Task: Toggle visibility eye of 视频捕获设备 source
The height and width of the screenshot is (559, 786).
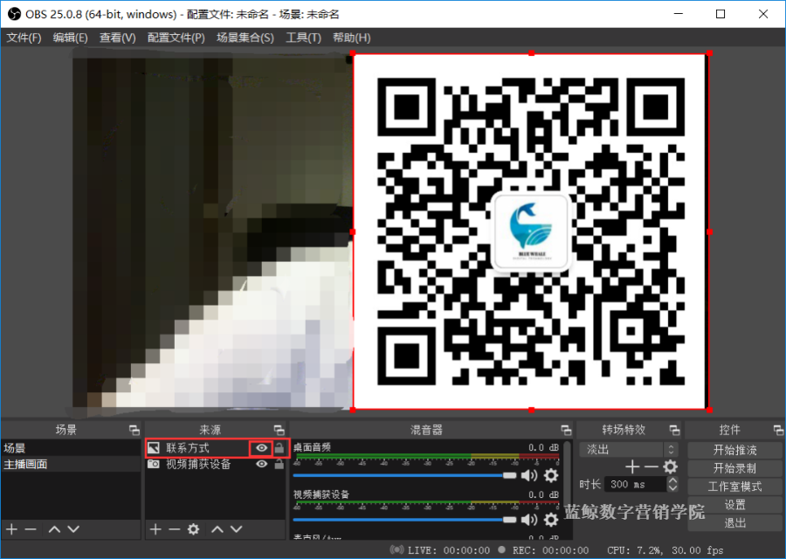Action: pyautogui.click(x=262, y=465)
